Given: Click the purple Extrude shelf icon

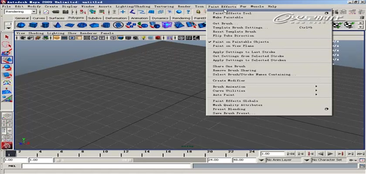Looking at the screenshot, I should 167,25.
